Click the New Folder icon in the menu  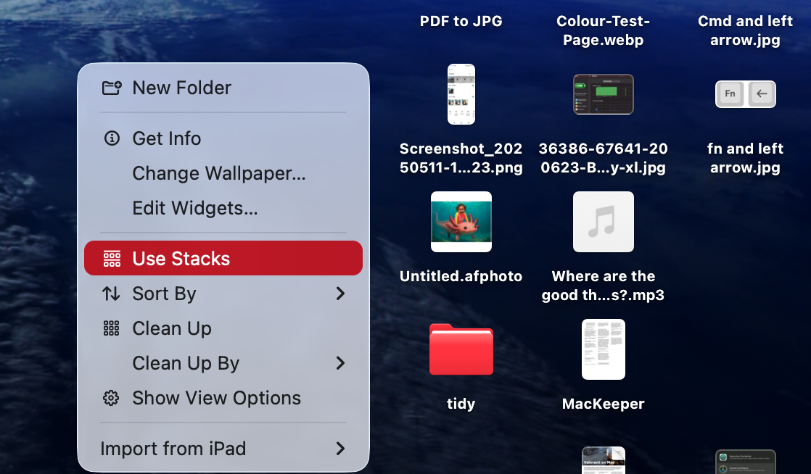pos(111,88)
